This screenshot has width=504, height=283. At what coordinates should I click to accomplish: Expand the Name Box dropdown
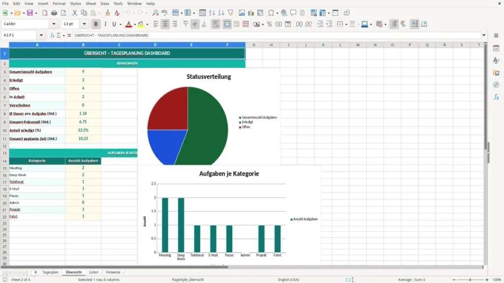[x=41, y=35]
